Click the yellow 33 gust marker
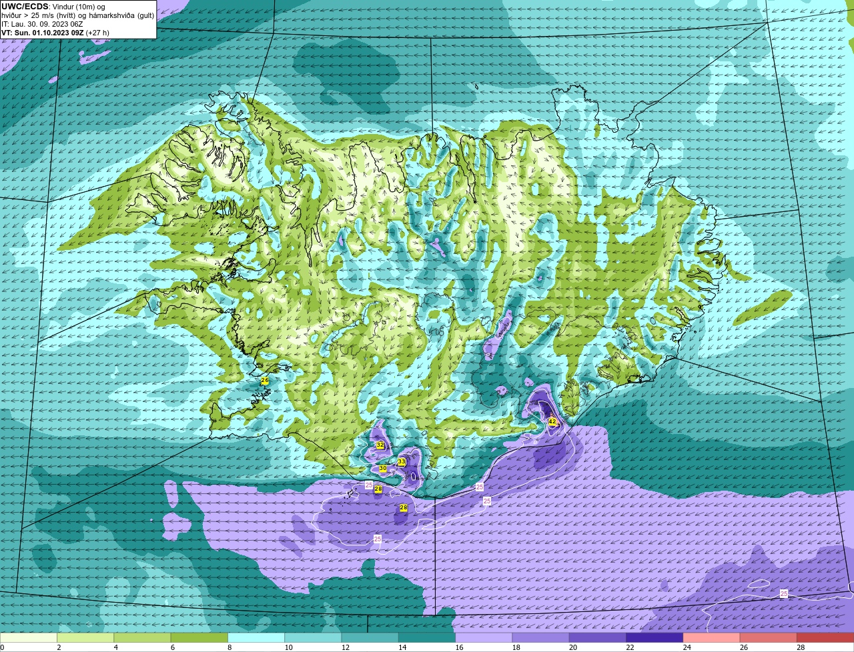 coord(402,461)
